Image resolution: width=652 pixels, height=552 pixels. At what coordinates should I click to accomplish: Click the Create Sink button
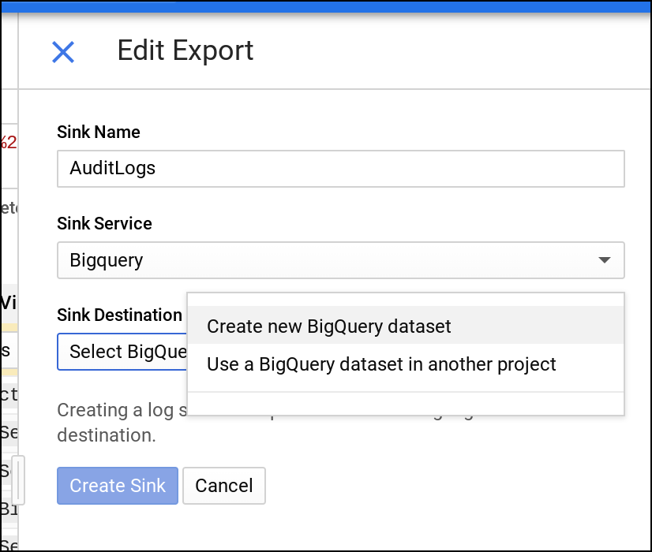[x=118, y=486]
